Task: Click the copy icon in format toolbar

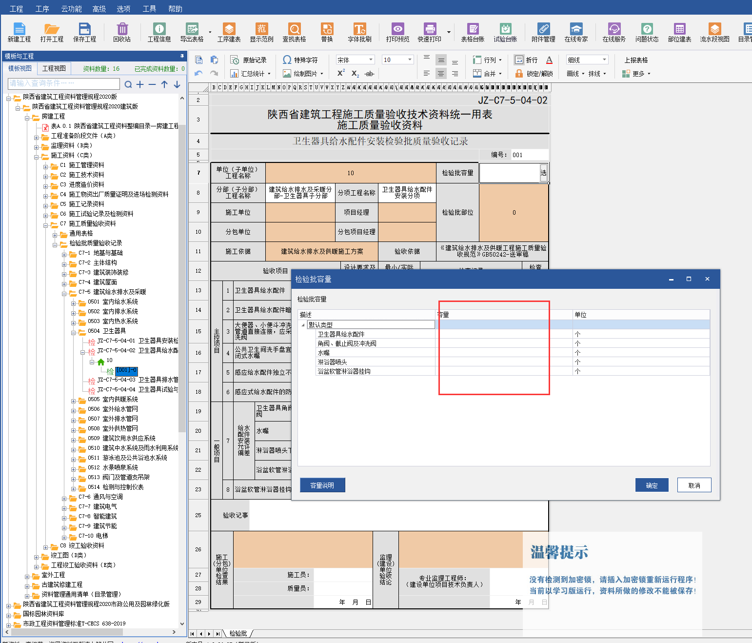Action: click(x=198, y=60)
